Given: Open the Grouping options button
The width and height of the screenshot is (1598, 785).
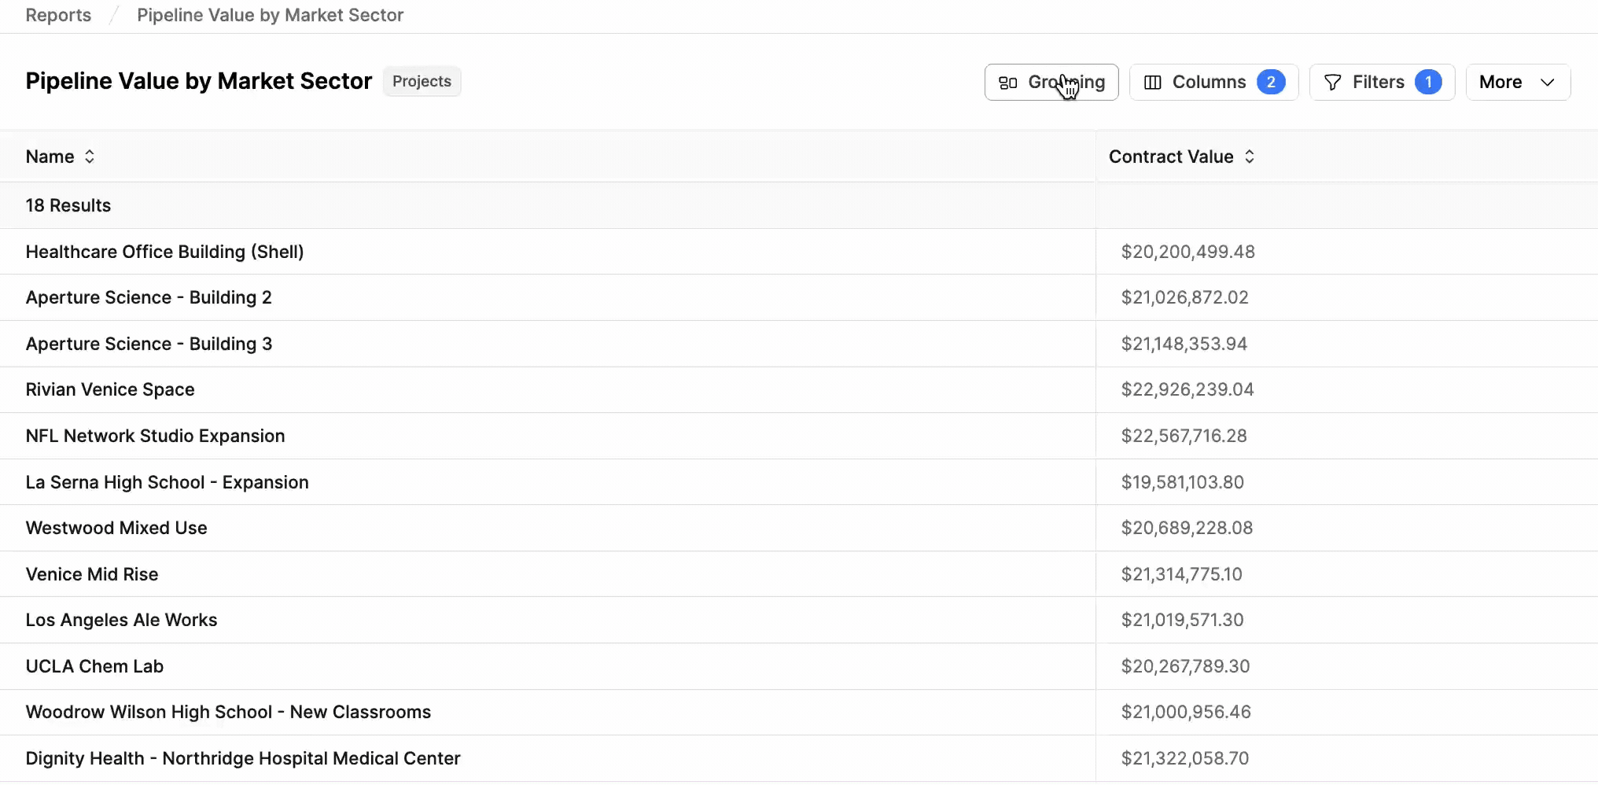Looking at the screenshot, I should point(1051,82).
